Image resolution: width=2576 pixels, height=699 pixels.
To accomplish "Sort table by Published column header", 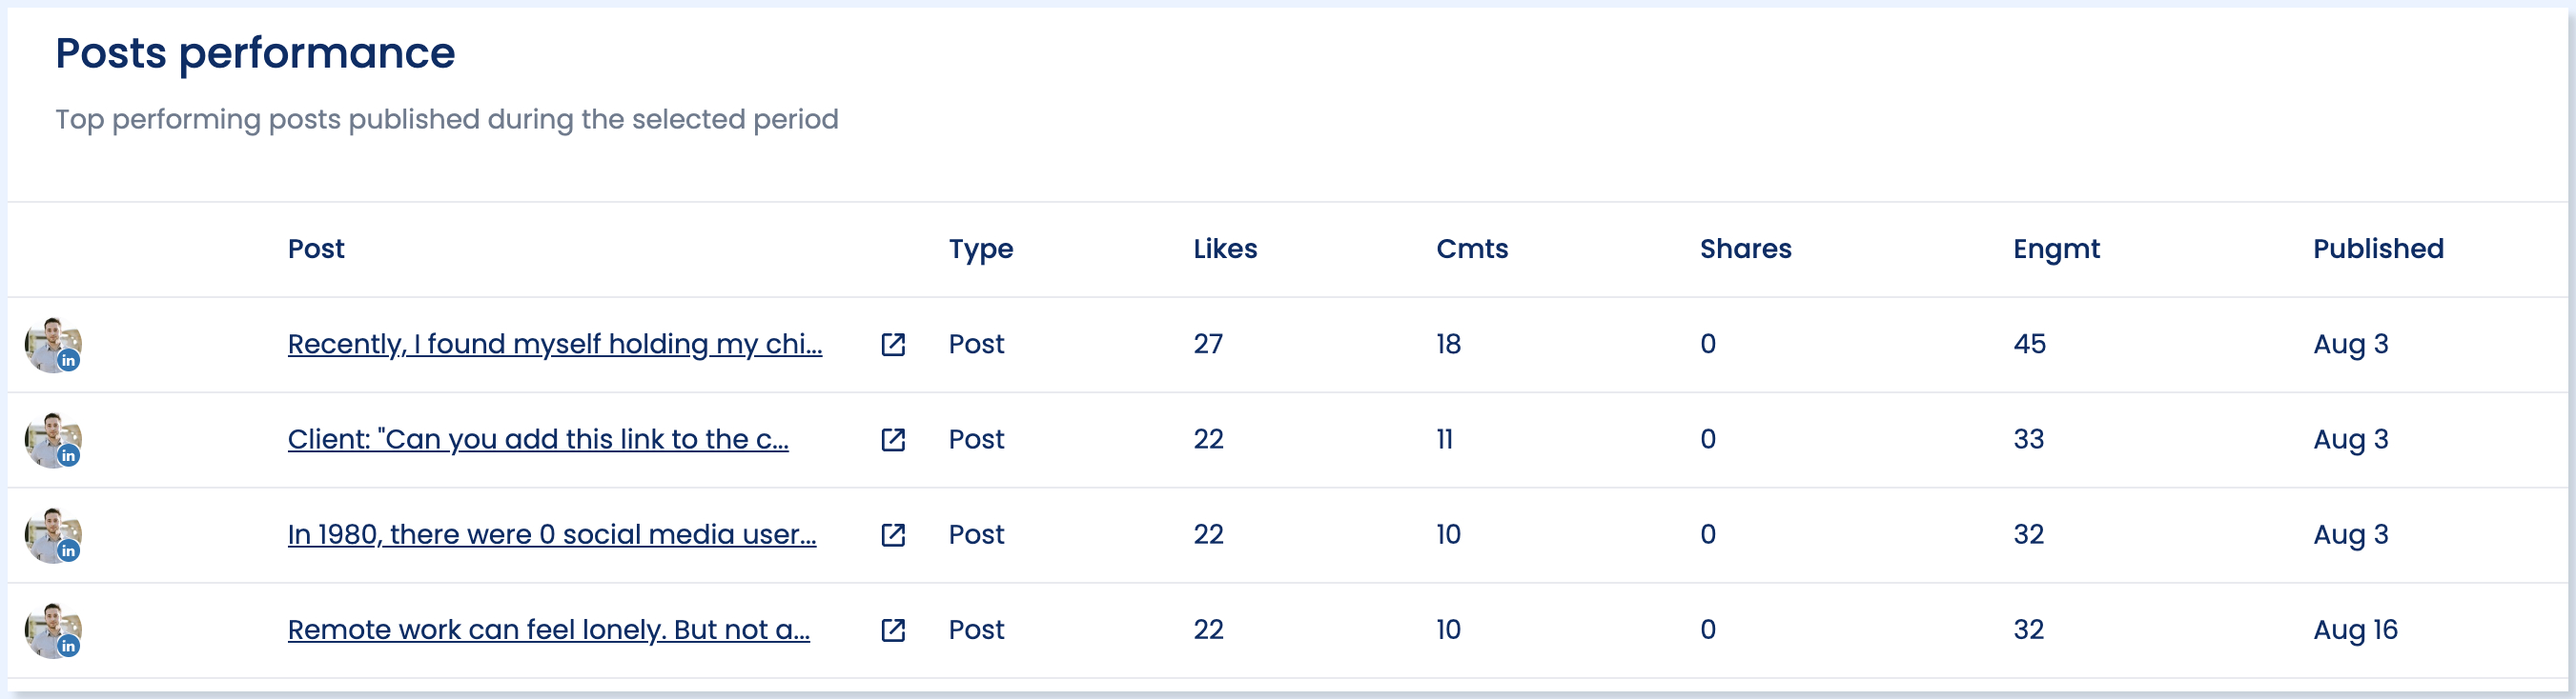I will click(2378, 249).
